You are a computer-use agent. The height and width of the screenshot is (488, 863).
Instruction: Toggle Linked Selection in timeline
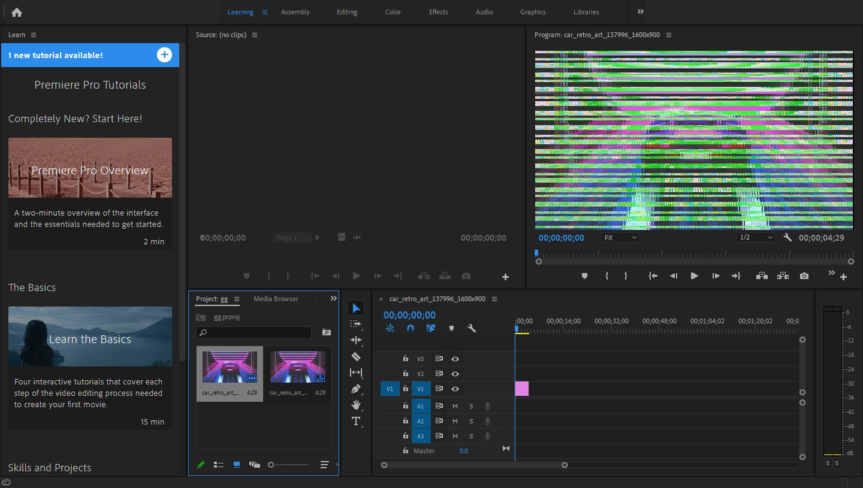click(x=431, y=328)
